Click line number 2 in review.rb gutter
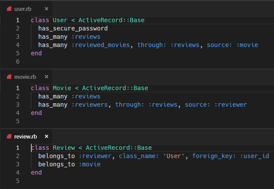The height and width of the screenshot is (189, 274). pos(18,156)
